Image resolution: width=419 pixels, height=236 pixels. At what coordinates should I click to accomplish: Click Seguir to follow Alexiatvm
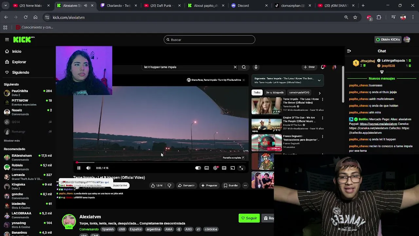[x=249, y=218]
